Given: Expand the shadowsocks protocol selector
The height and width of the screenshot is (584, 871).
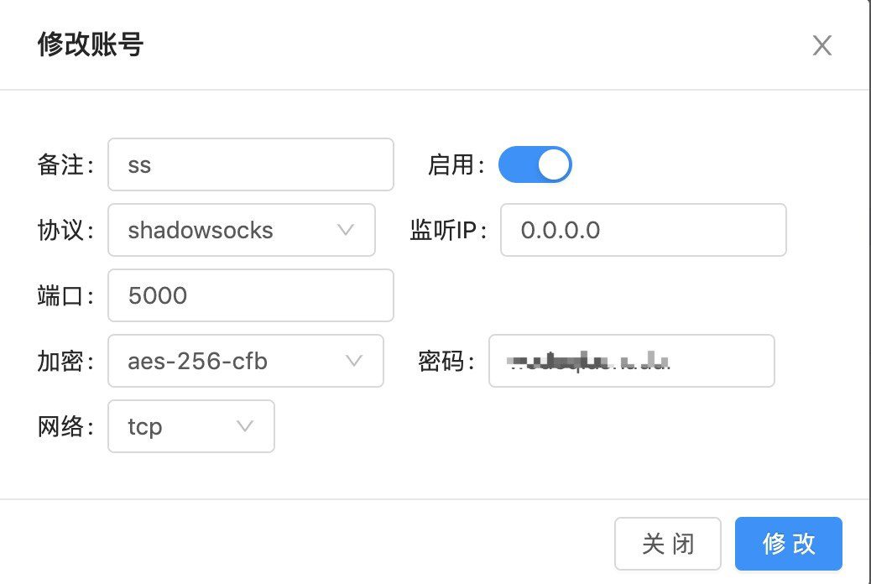Looking at the screenshot, I should (242, 230).
